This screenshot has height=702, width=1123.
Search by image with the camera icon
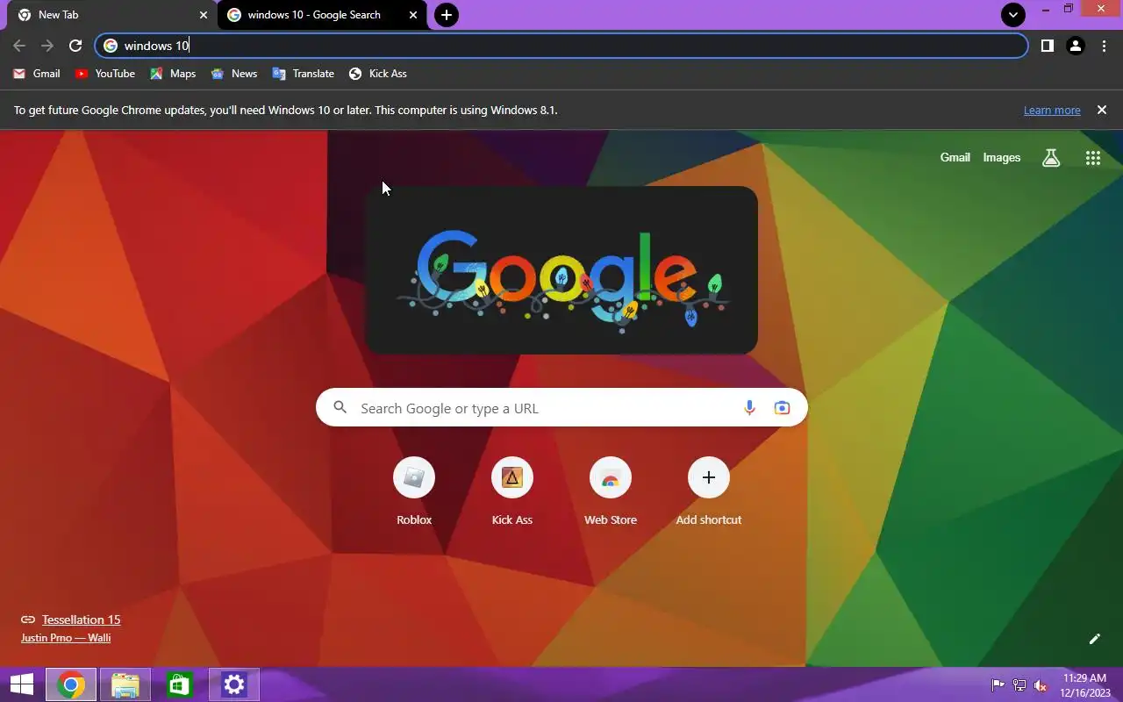pyautogui.click(x=782, y=408)
